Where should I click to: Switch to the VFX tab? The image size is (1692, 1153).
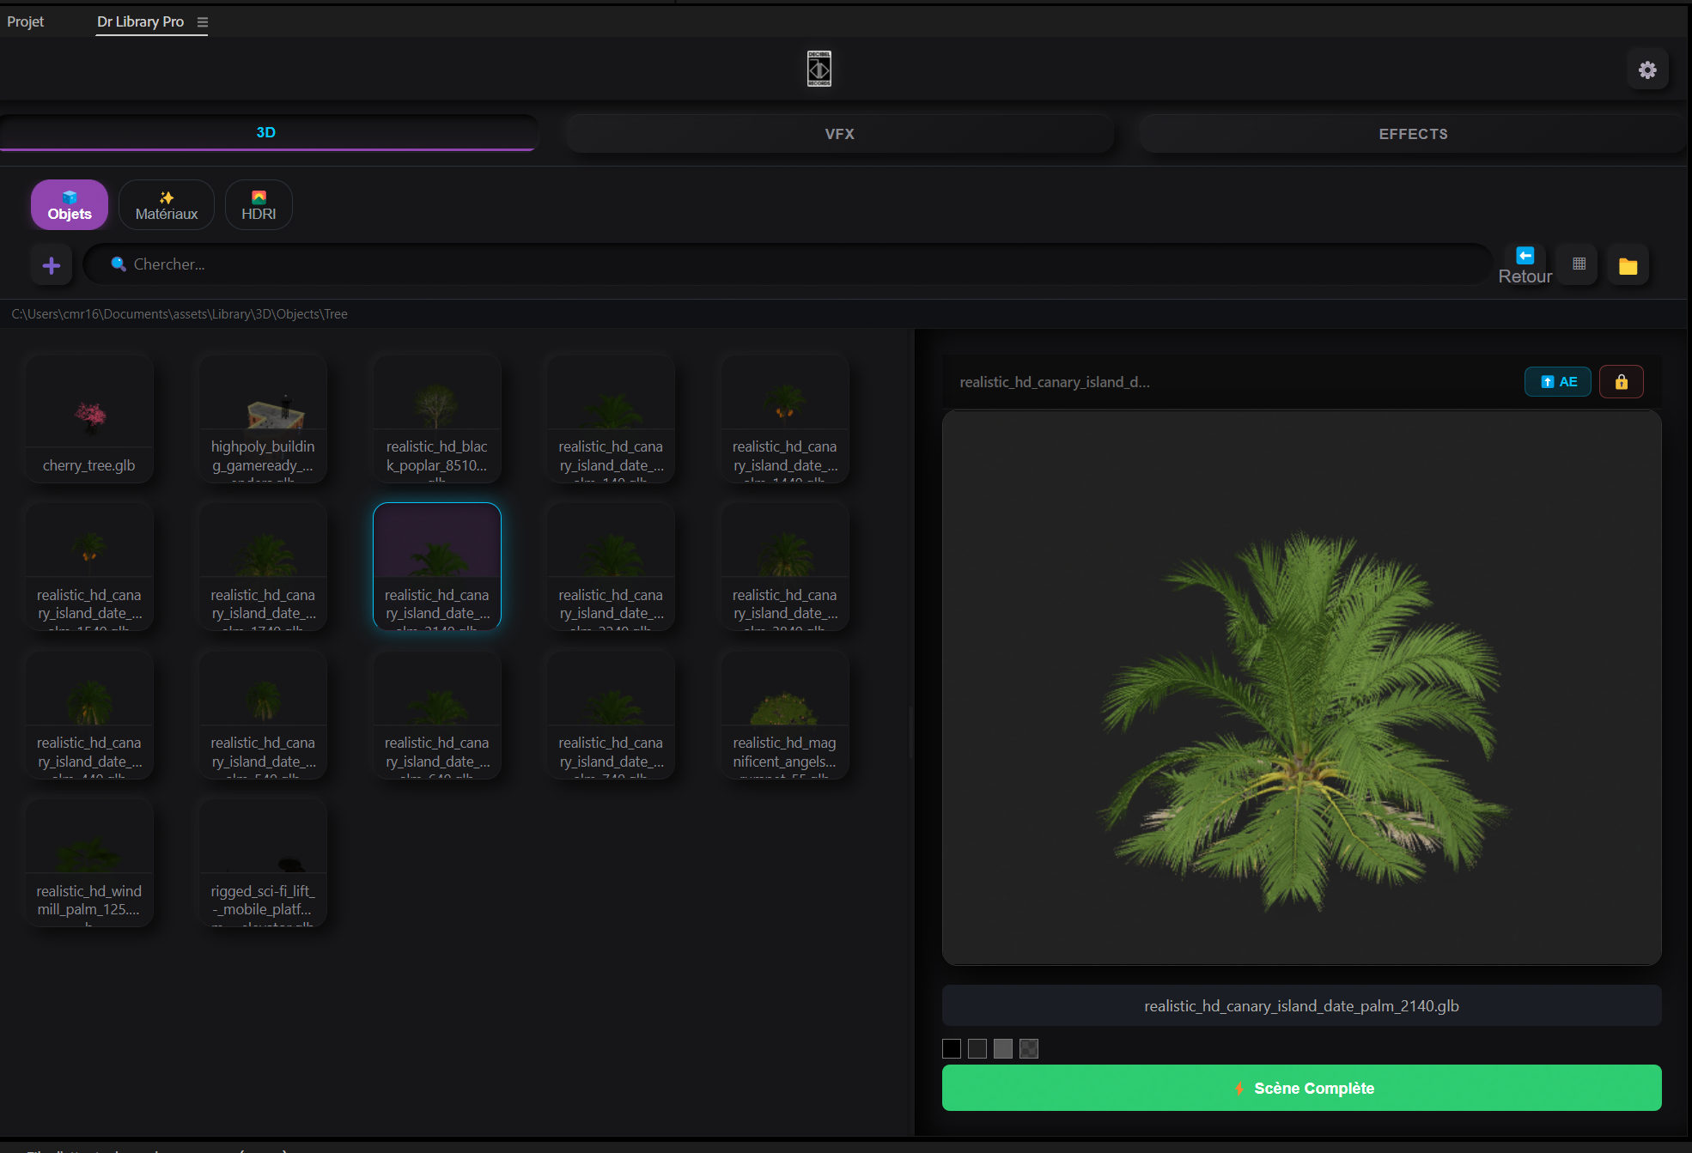tap(839, 134)
